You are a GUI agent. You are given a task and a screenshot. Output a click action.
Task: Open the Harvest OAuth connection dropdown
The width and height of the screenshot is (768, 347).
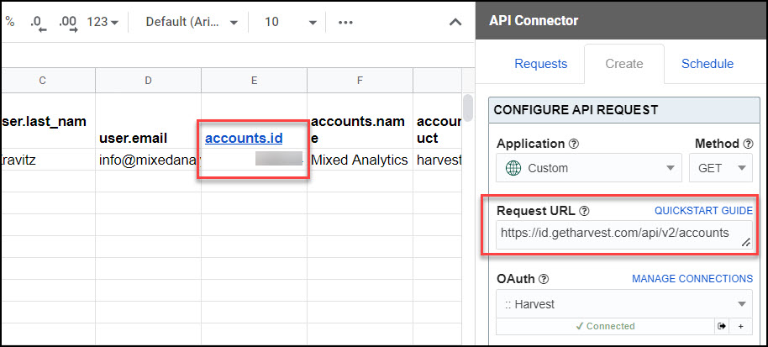tap(624, 304)
